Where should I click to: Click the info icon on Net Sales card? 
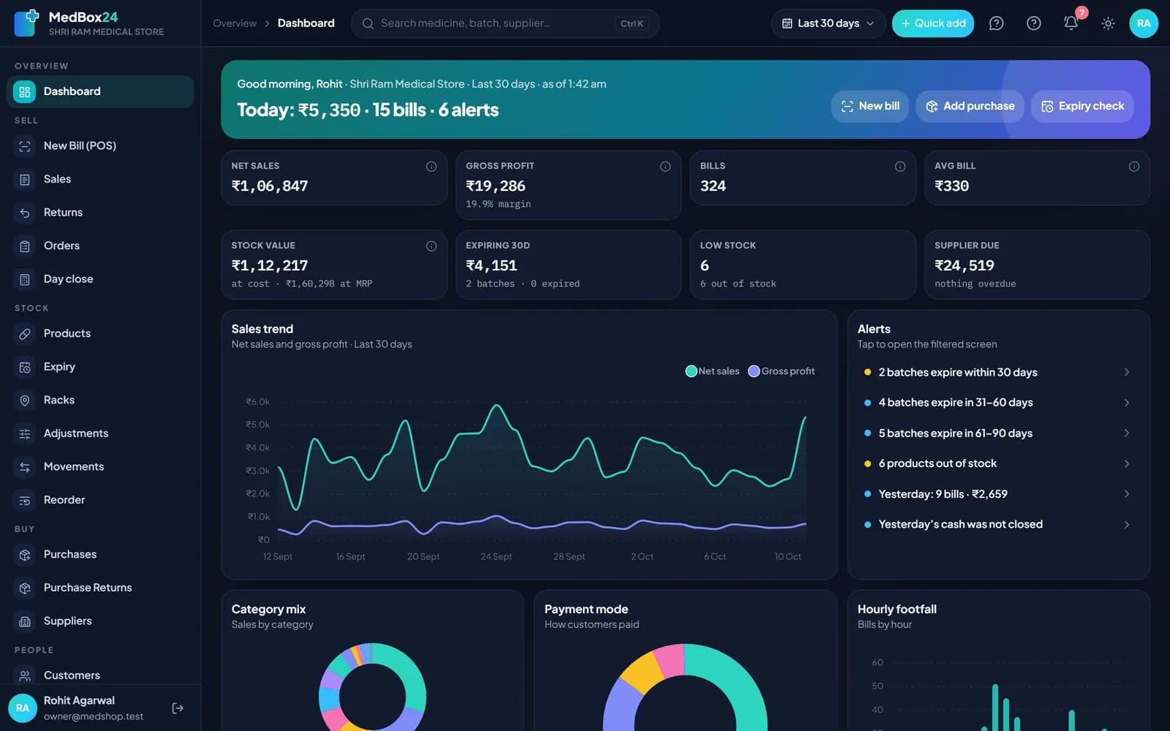click(x=431, y=167)
